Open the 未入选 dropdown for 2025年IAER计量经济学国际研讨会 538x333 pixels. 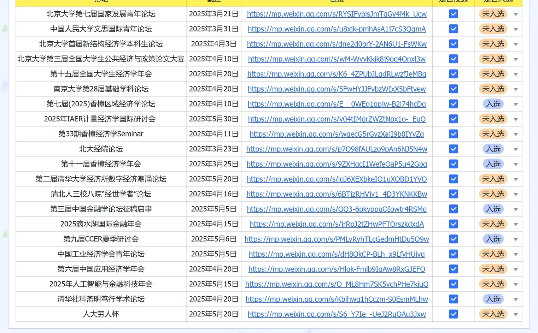point(515,119)
